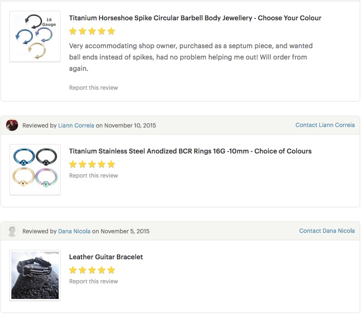Click the Titanium Horseshoe Spike product thumbnail

click(35, 36)
